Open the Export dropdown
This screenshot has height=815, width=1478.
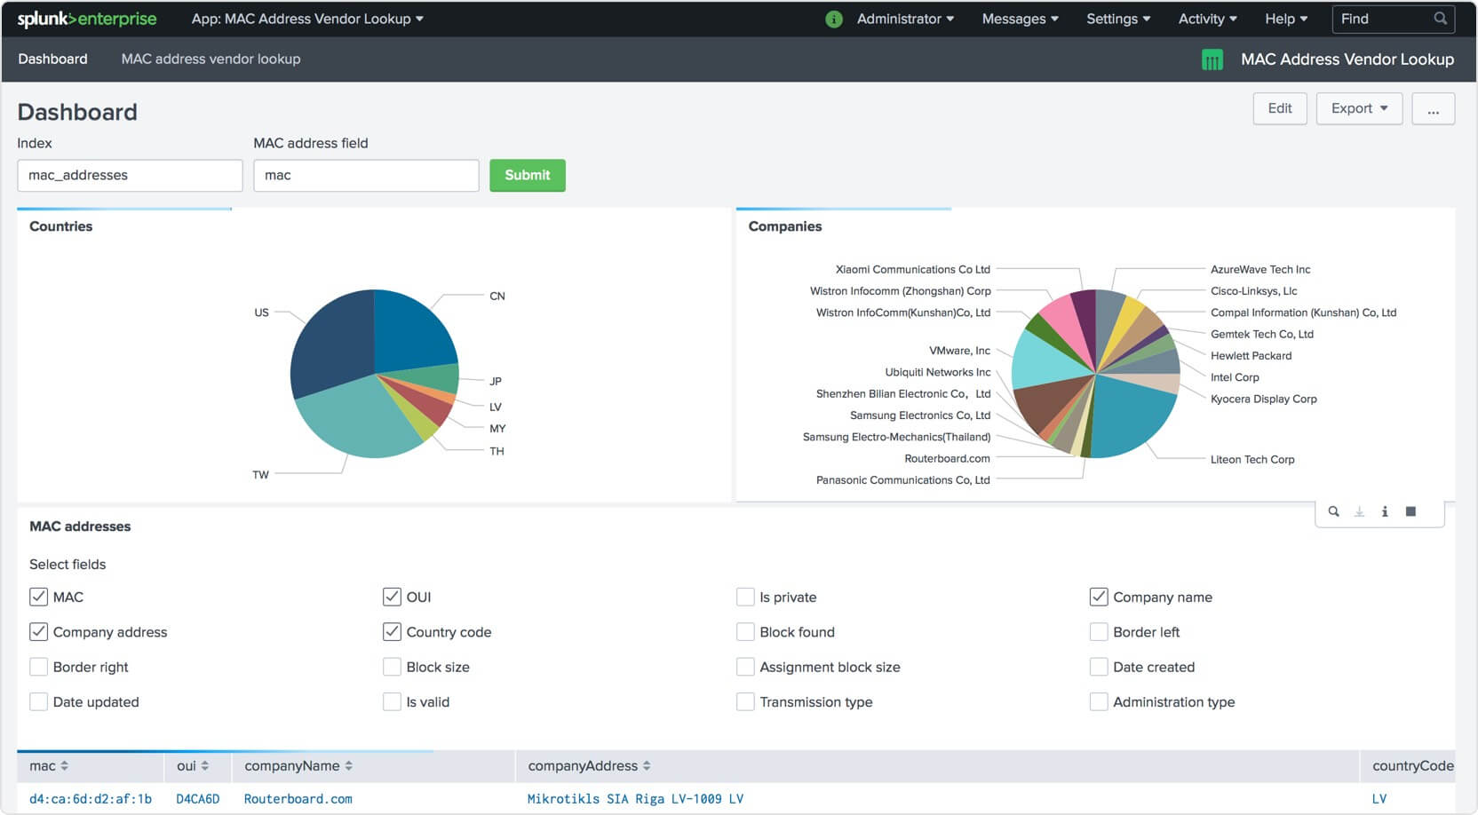[x=1359, y=108]
